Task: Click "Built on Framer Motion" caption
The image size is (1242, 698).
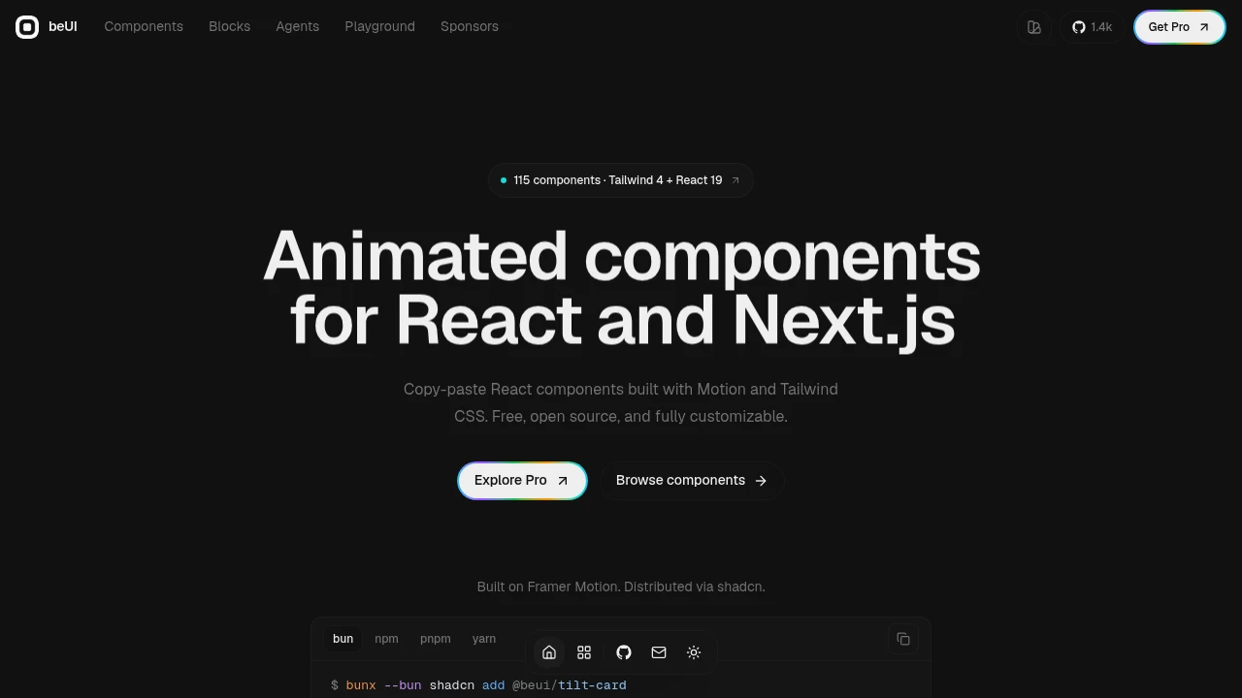Action: 621,587
